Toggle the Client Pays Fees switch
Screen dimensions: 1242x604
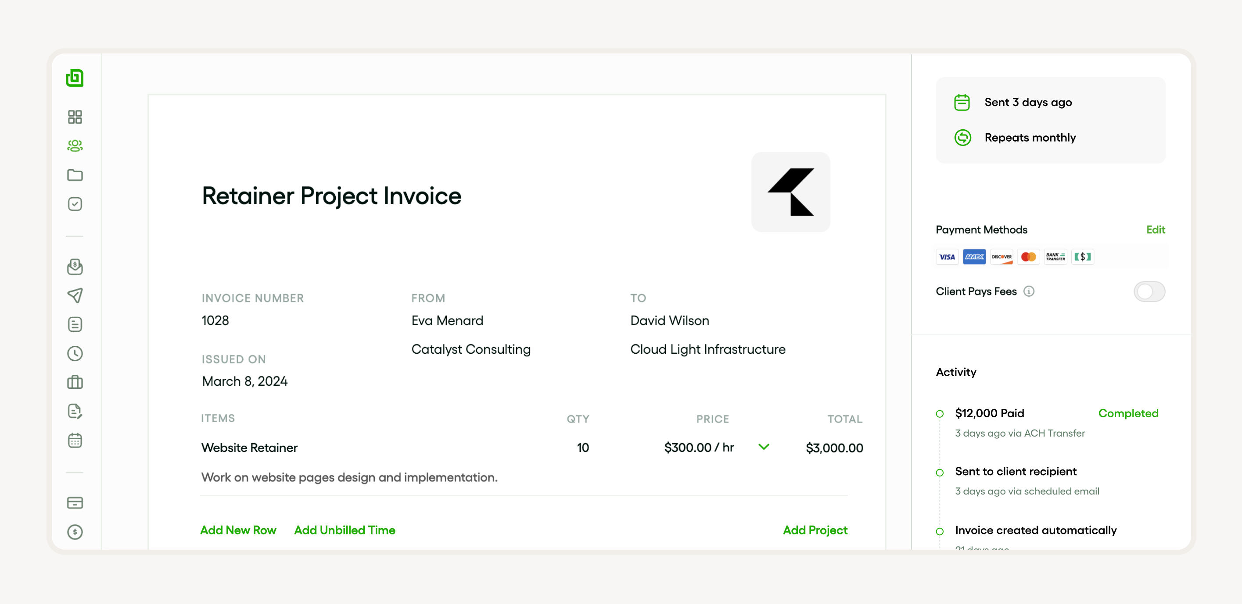click(1149, 291)
